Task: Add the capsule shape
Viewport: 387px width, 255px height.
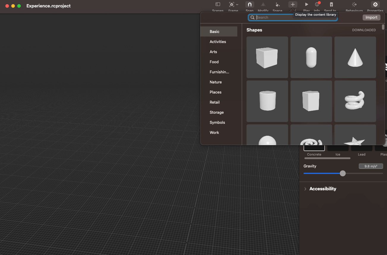Action: coord(311,57)
